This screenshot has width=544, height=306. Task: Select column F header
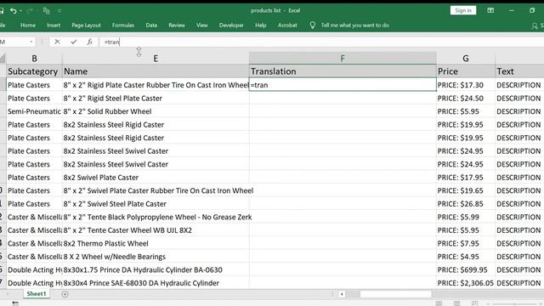(x=343, y=59)
